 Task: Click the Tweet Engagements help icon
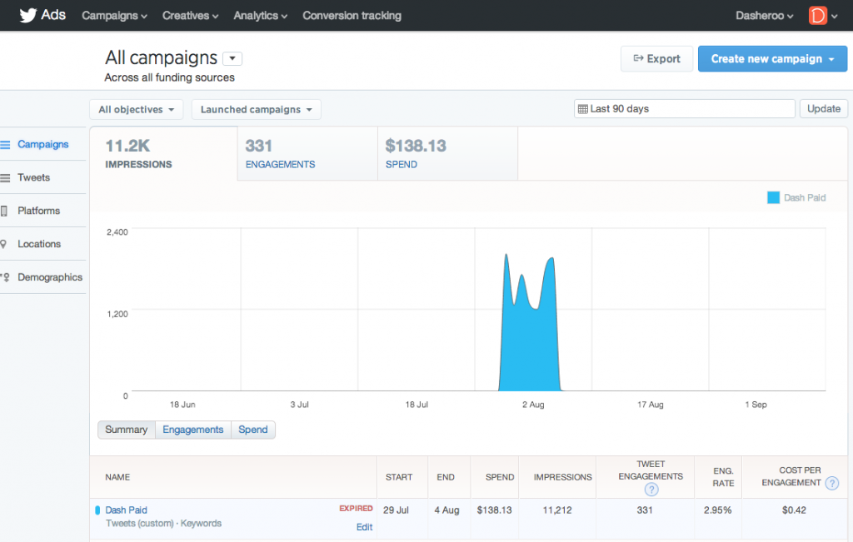click(x=651, y=490)
